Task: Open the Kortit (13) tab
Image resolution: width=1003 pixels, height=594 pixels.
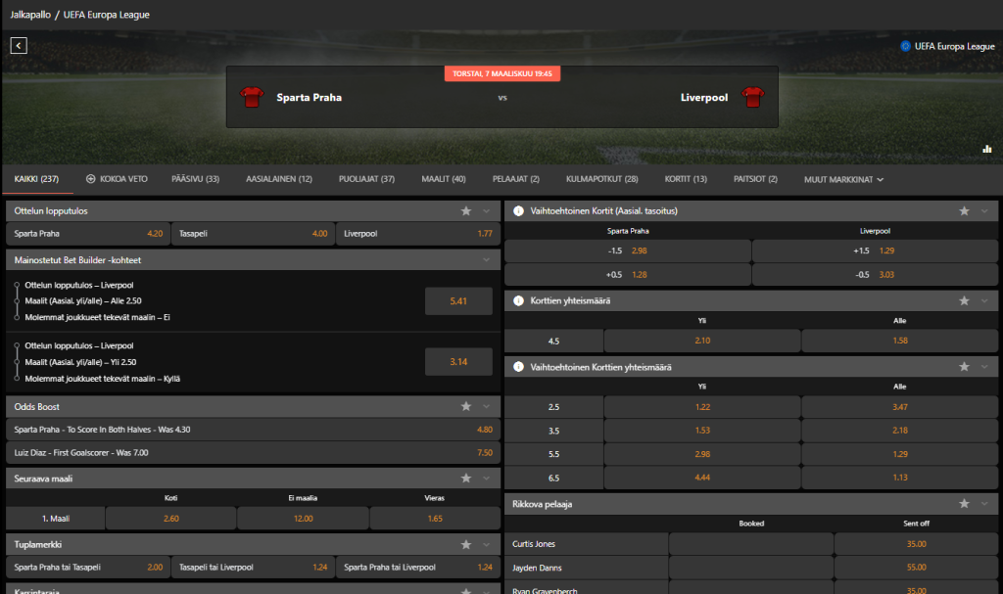Action: click(x=686, y=179)
